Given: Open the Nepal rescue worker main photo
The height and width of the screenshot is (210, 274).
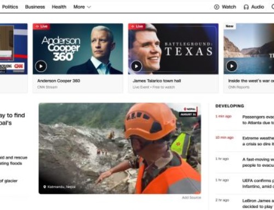Looking at the screenshot, I should click(120, 148).
